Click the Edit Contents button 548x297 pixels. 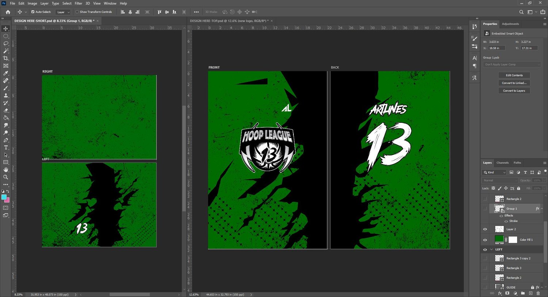(514, 75)
